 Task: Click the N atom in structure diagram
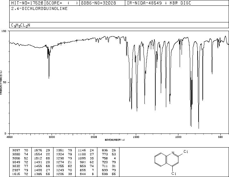(173, 153)
